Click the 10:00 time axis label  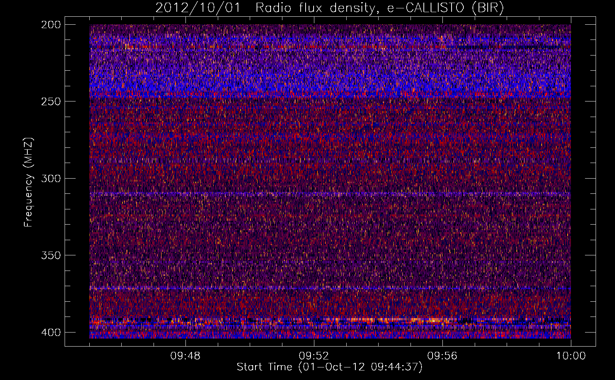(571, 356)
